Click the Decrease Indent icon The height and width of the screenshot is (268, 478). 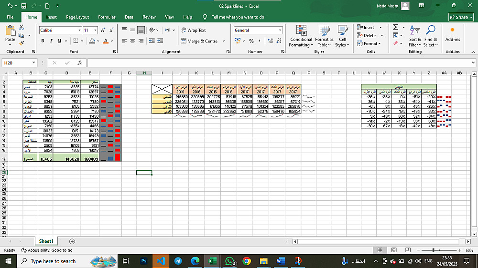[x=152, y=41]
